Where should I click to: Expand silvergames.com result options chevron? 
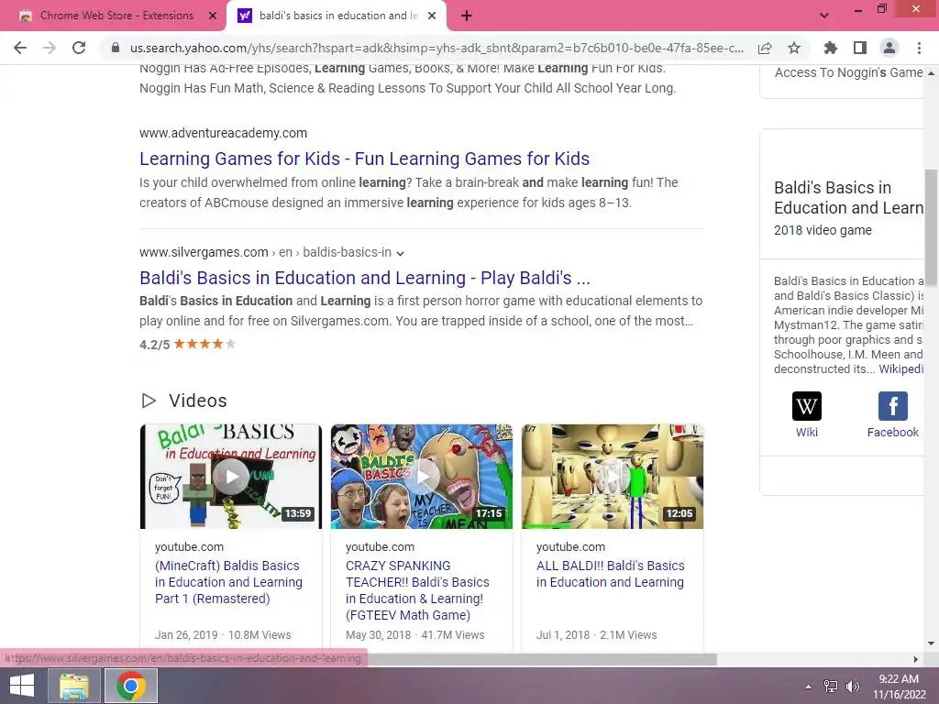pyautogui.click(x=400, y=253)
